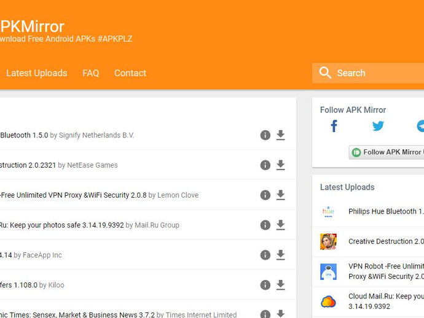
Task: Click the VPN Robot app icon
Action: 328,271
